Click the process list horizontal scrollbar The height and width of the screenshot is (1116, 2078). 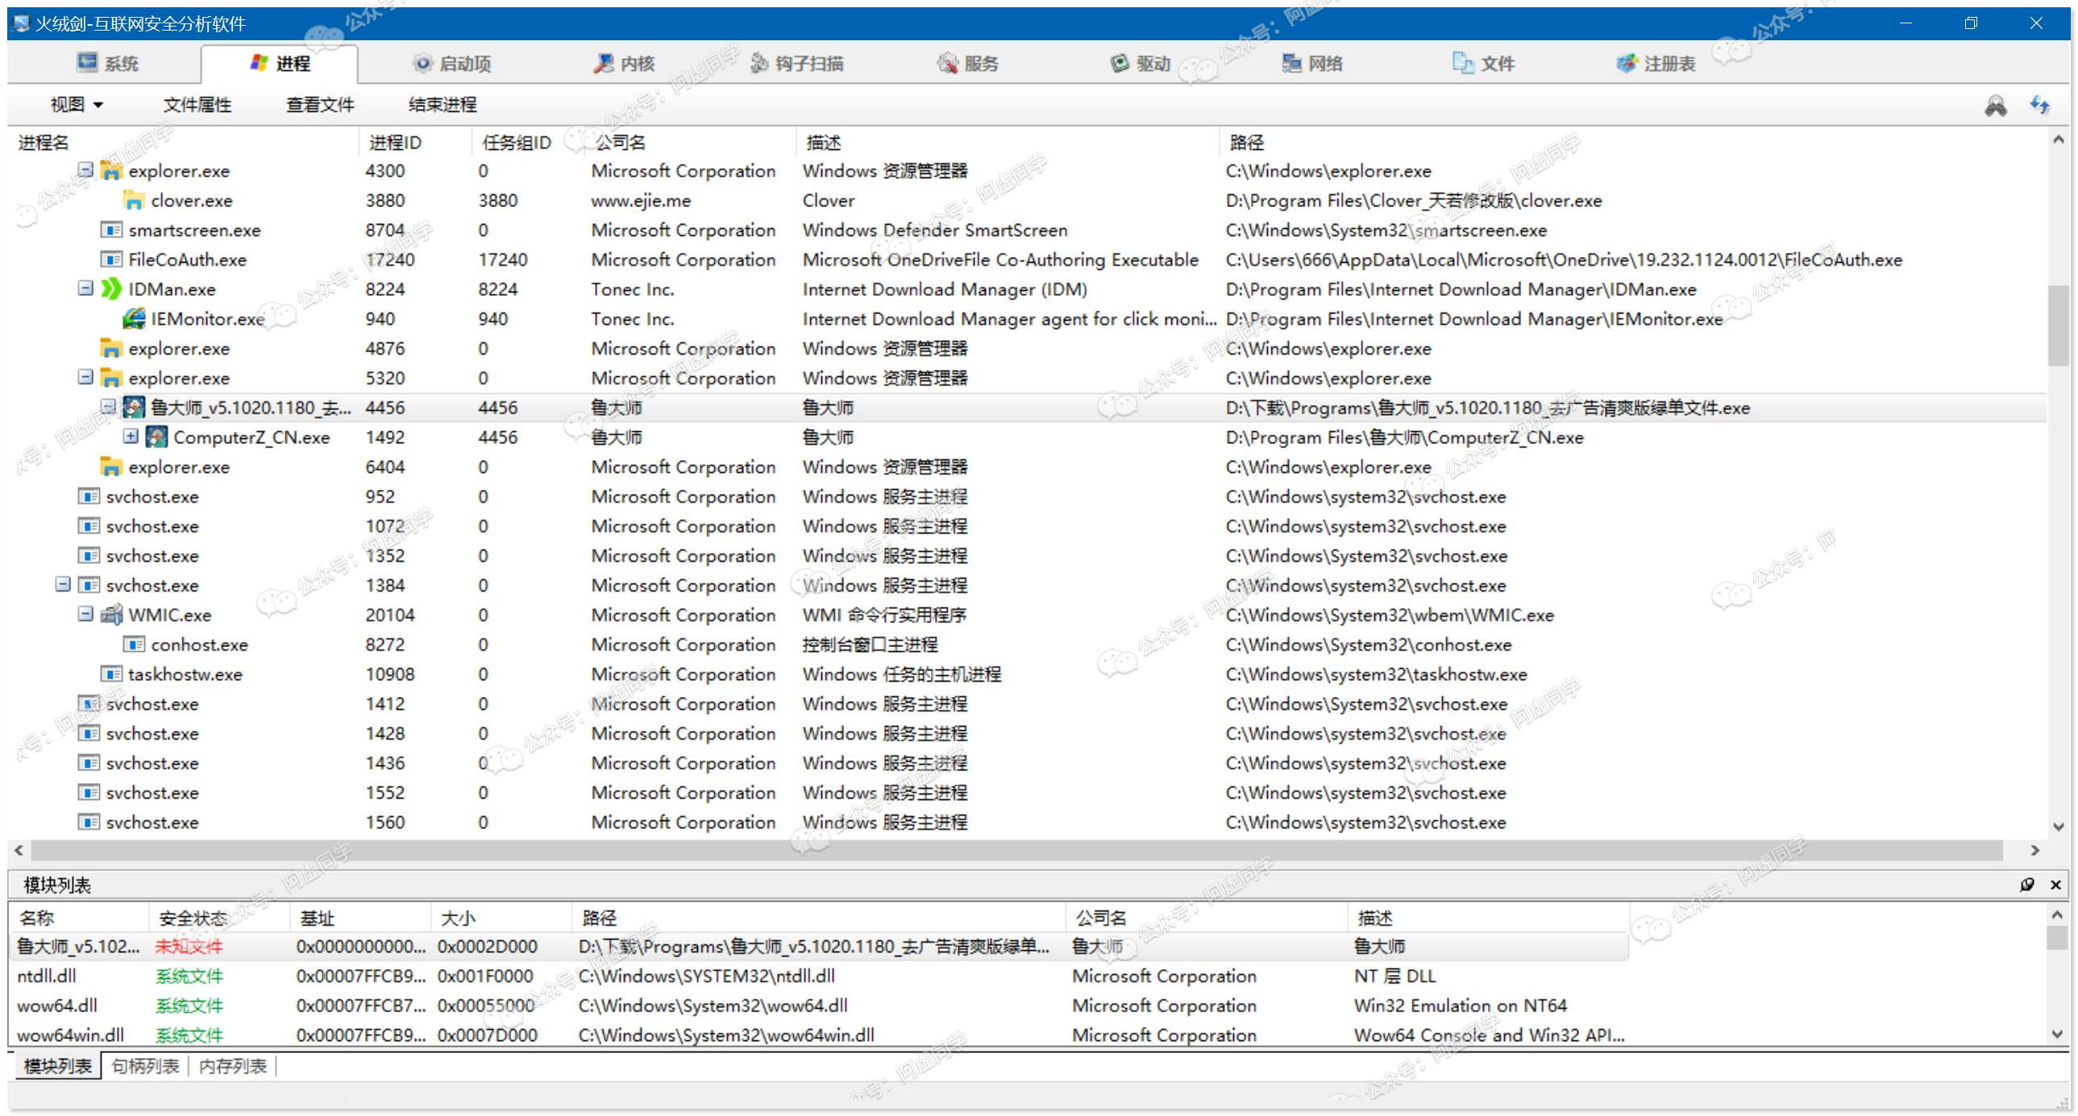(1016, 850)
